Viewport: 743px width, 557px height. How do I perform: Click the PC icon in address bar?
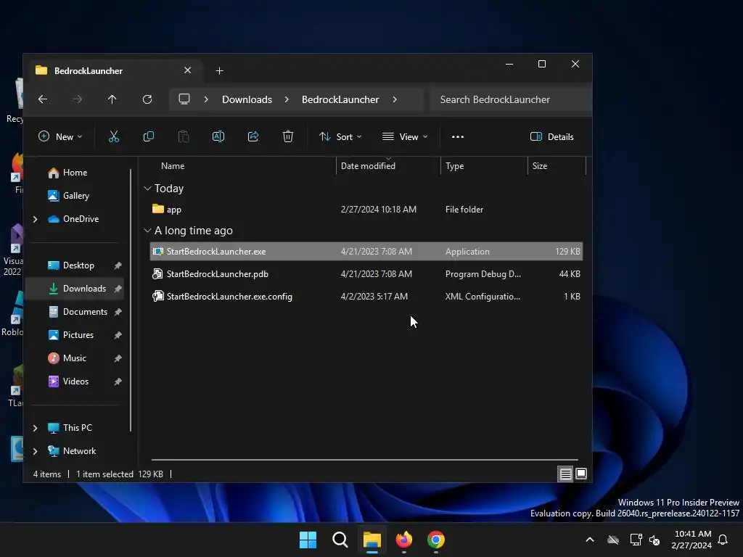184,99
